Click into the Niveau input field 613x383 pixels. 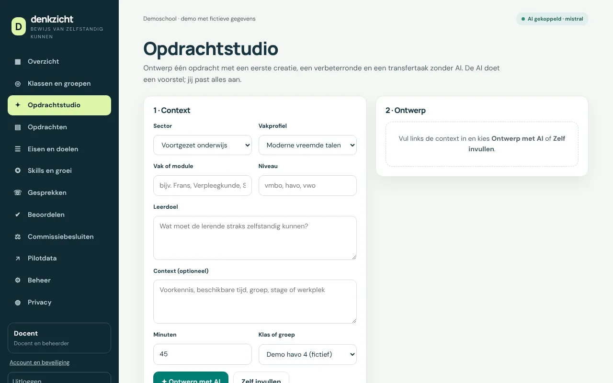pyautogui.click(x=307, y=185)
